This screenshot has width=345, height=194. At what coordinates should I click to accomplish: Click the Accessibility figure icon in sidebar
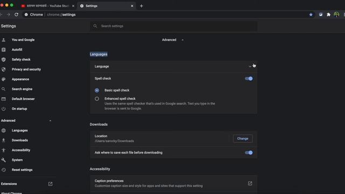tap(4, 150)
